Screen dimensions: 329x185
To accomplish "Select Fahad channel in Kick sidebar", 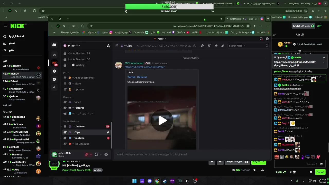I will click(x=22, y=83).
